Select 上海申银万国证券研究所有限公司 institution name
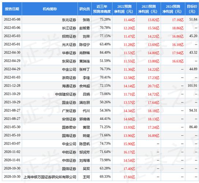 click(x=50, y=177)
